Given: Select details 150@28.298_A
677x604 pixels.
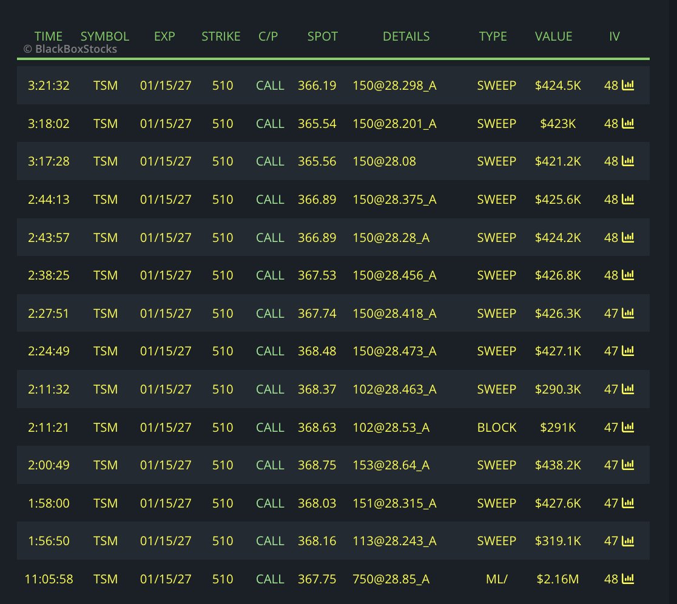Looking at the screenshot, I should (x=395, y=86).
